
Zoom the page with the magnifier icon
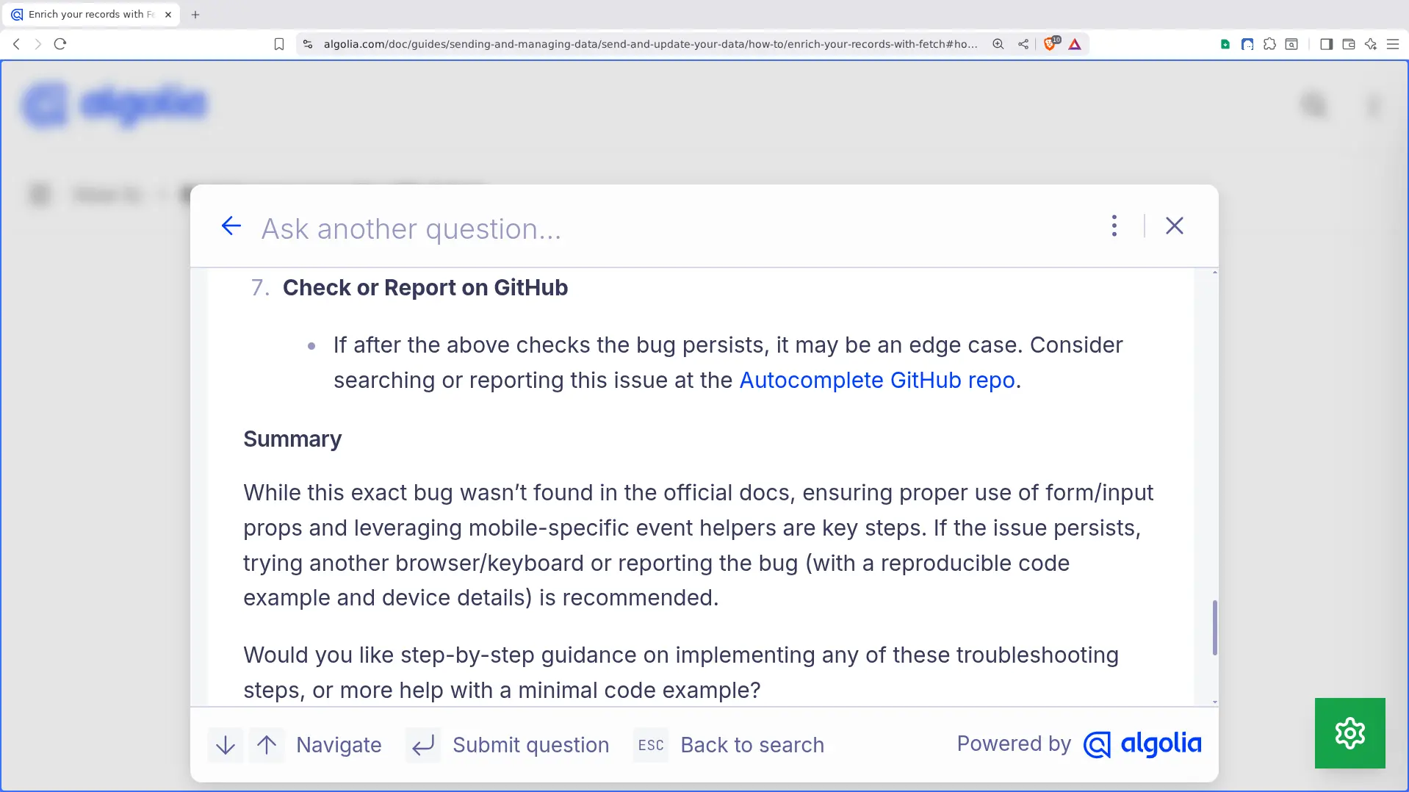coord(998,44)
